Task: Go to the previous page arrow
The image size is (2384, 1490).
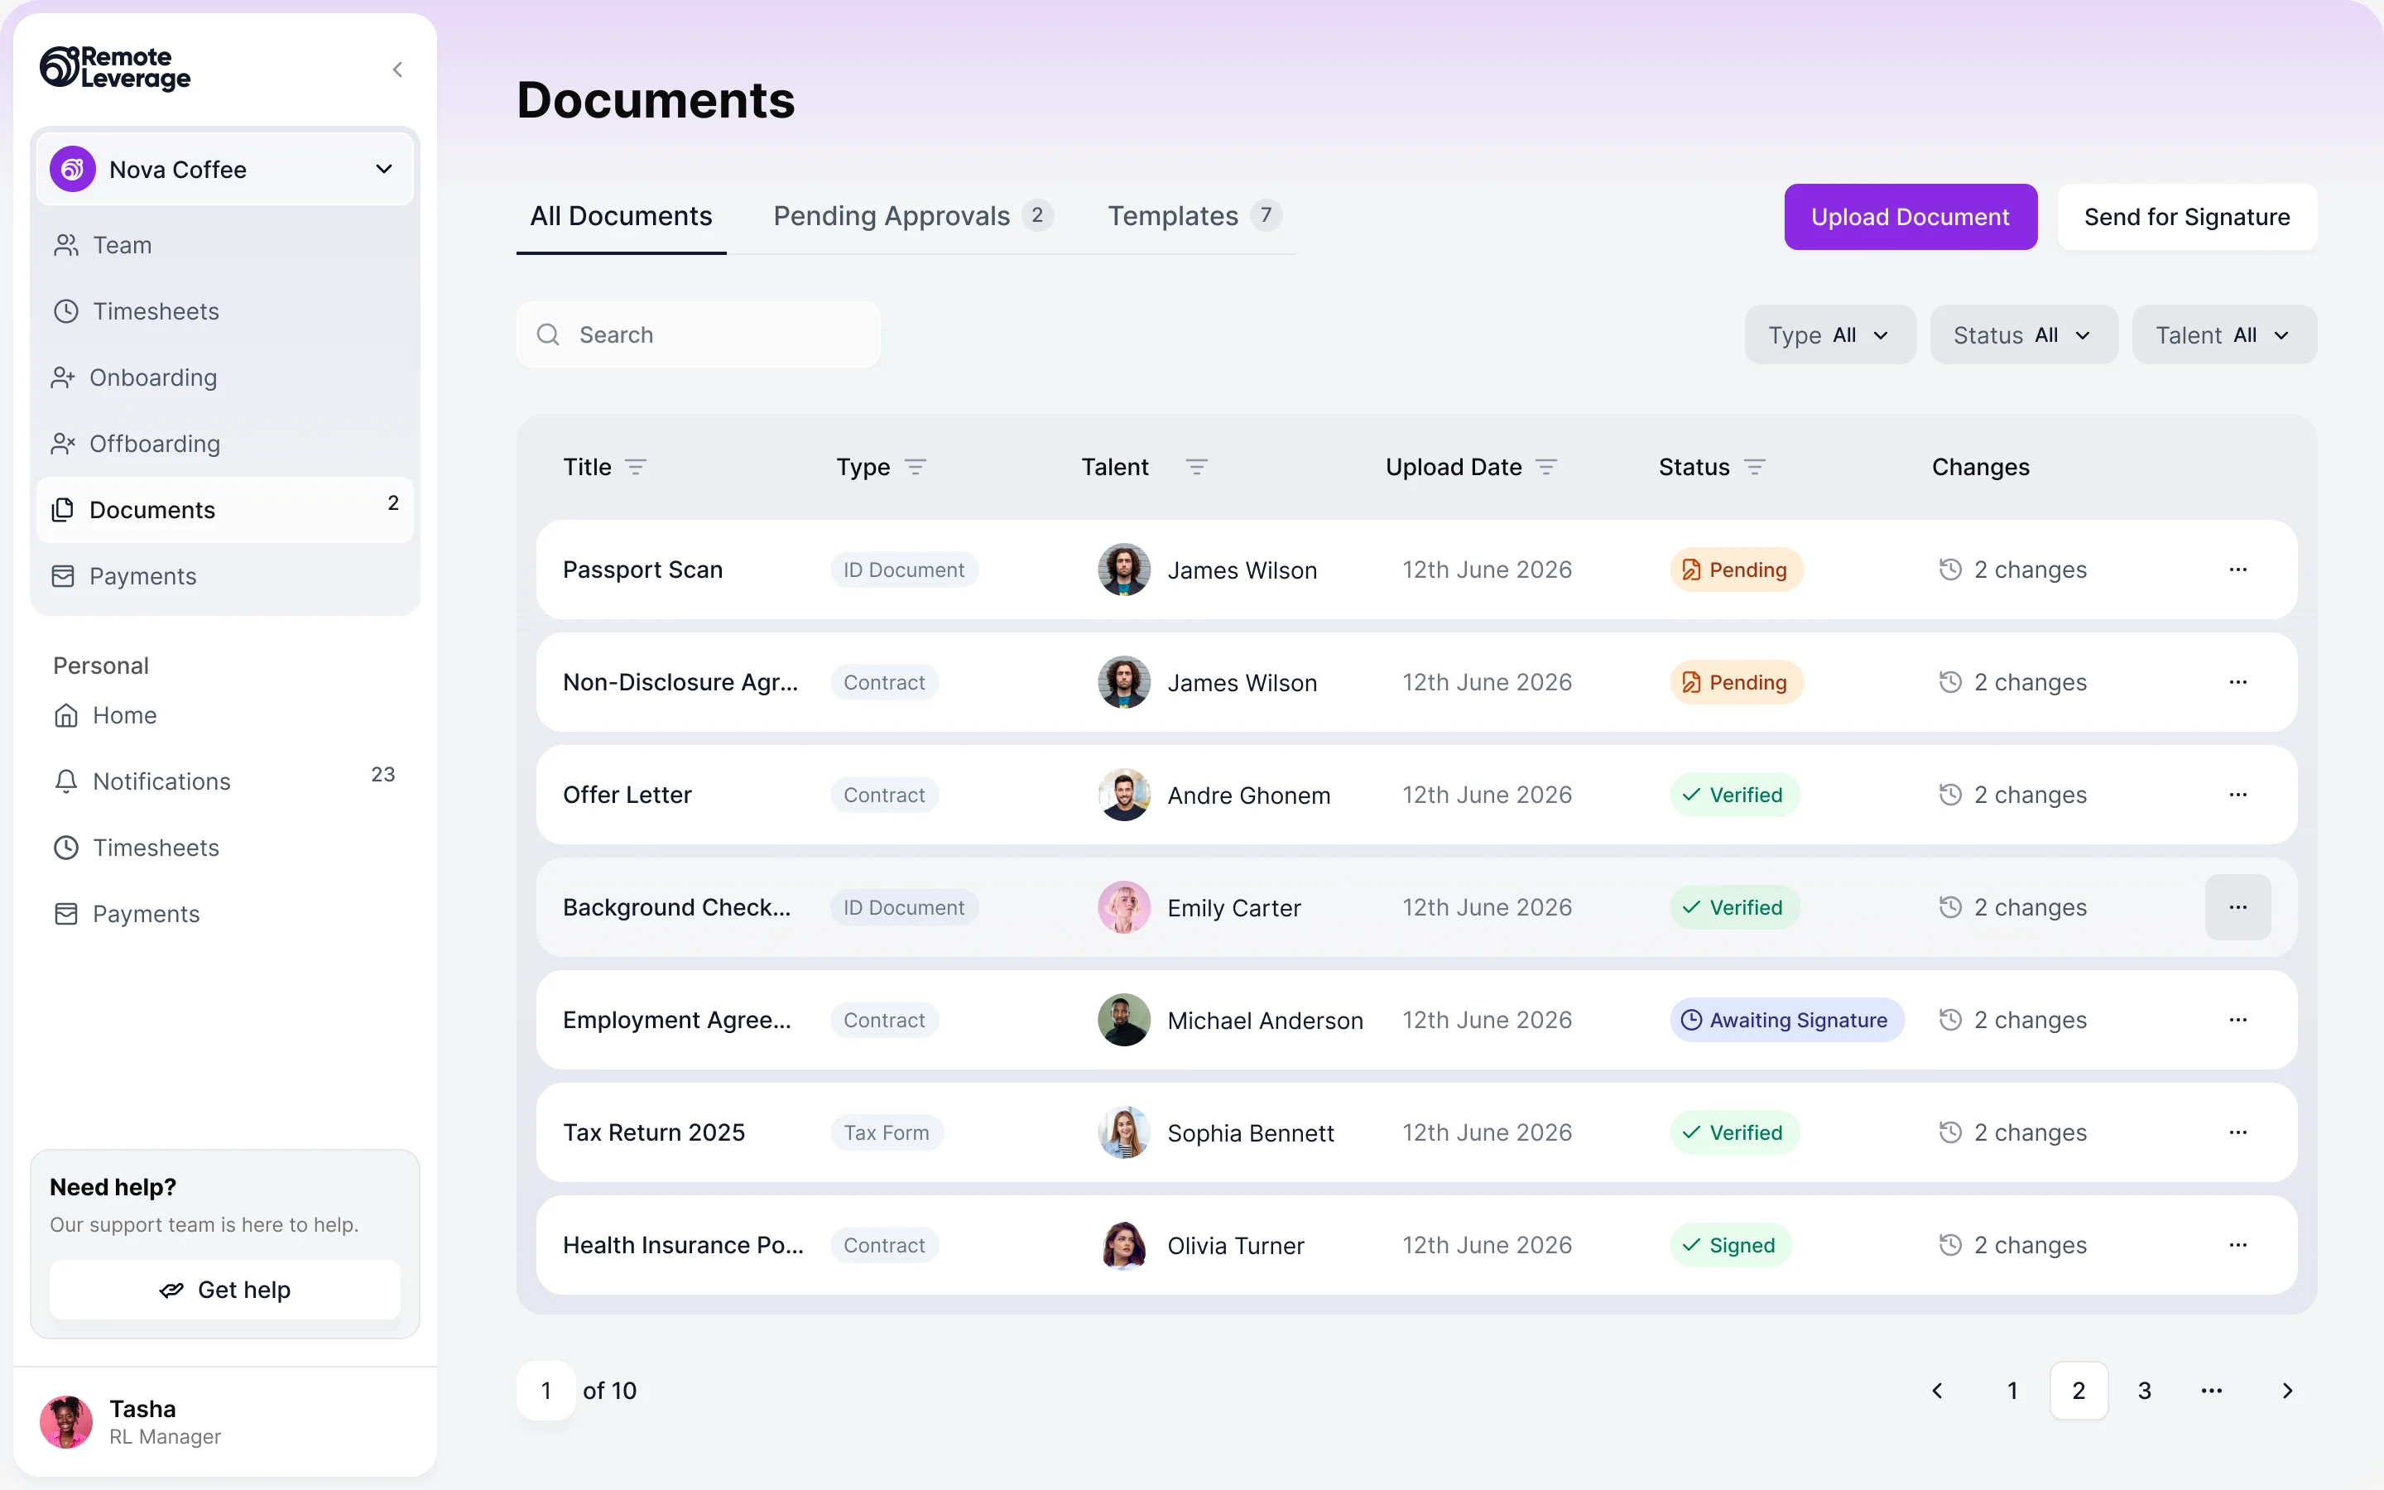Action: 1937,1391
